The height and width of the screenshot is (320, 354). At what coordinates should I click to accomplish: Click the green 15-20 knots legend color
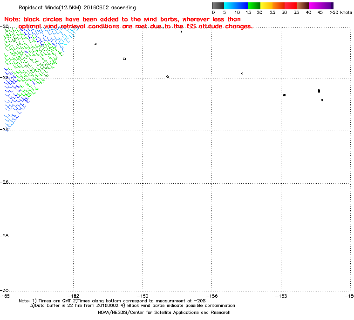tap(254, 6)
